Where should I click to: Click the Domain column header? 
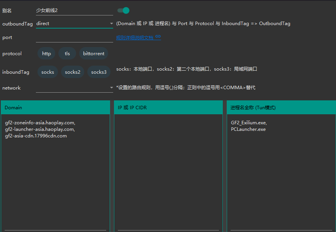pyautogui.click(x=55, y=107)
